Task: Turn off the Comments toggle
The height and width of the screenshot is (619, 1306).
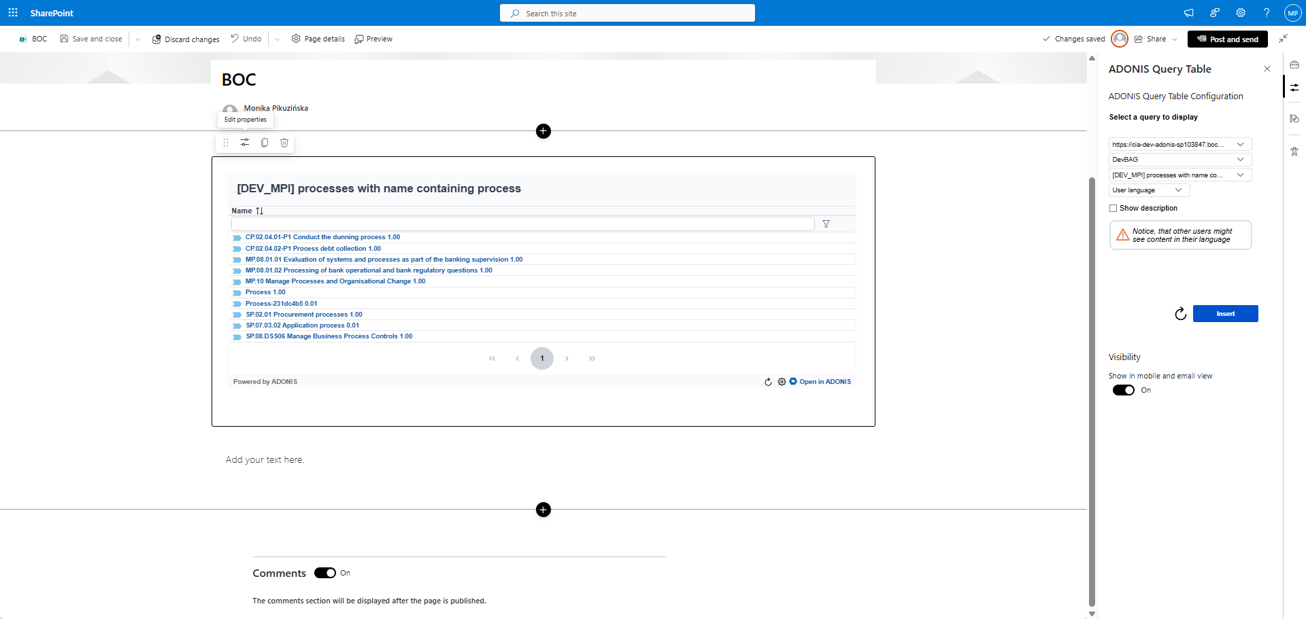Action: click(325, 573)
